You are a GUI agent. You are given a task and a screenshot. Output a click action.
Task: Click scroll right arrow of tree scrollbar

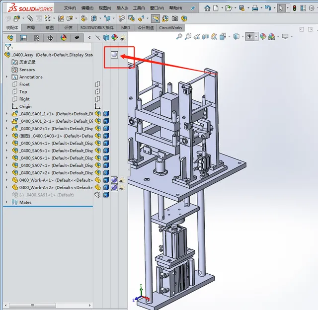point(90,305)
